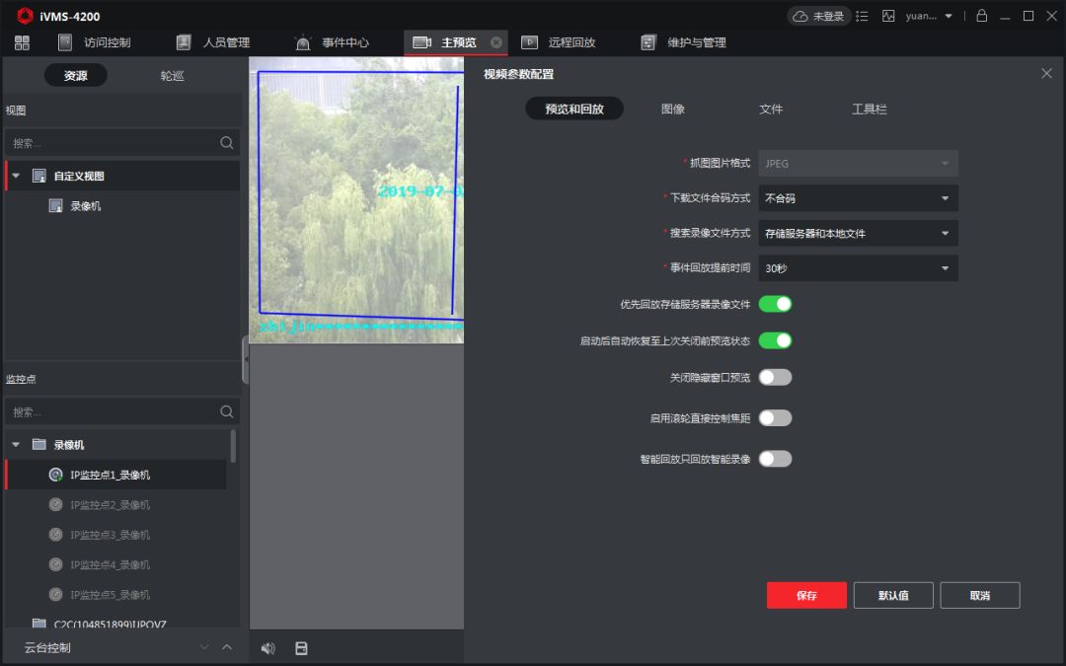Open the 事件回放提前时间 dropdown

(x=858, y=267)
